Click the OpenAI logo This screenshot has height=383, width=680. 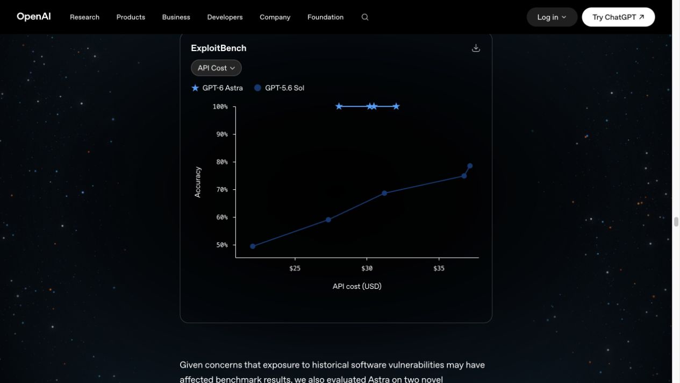34,17
